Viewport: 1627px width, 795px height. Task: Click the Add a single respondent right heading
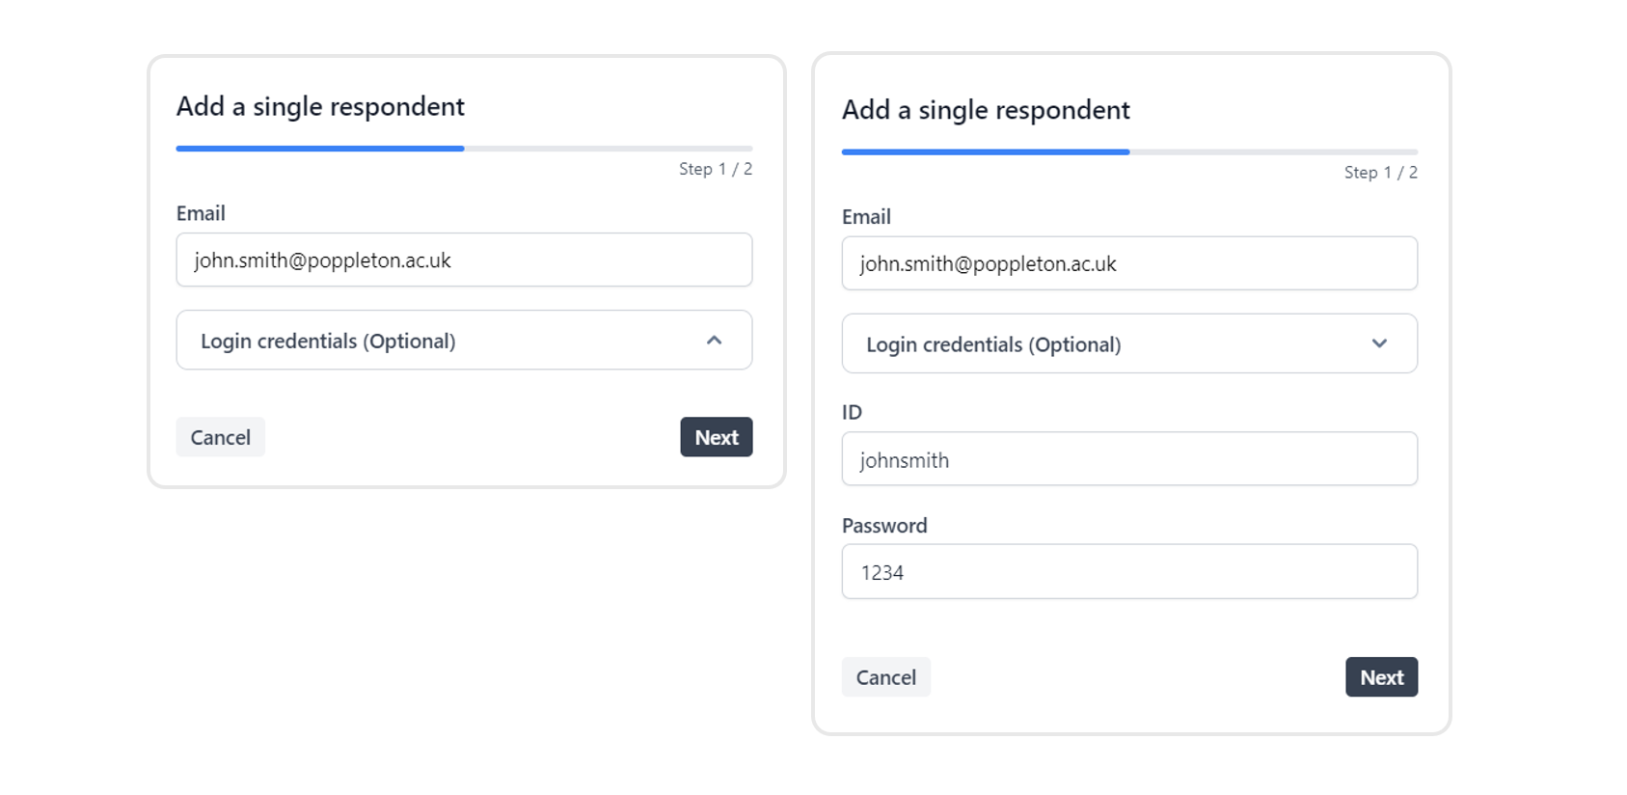pos(985,110)
